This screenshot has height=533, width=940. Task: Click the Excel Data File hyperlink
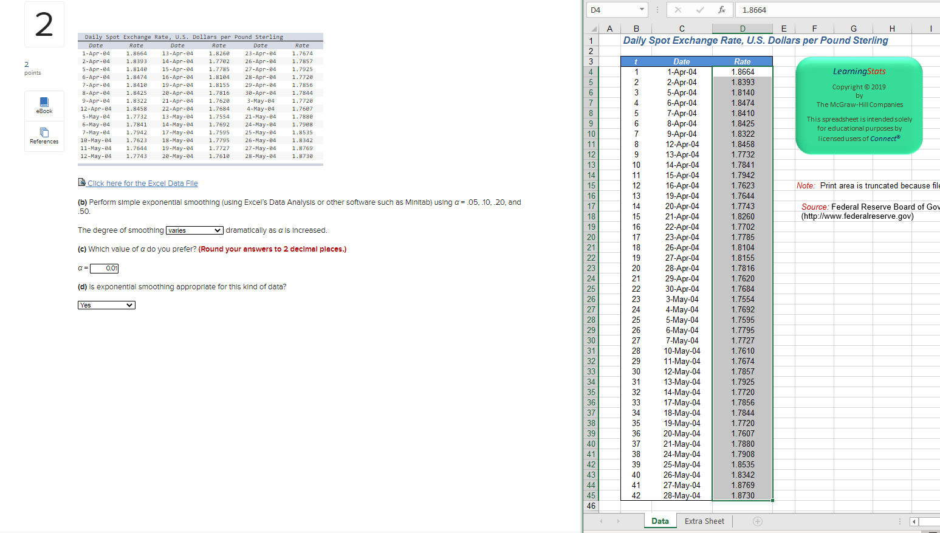pos(142,183)
